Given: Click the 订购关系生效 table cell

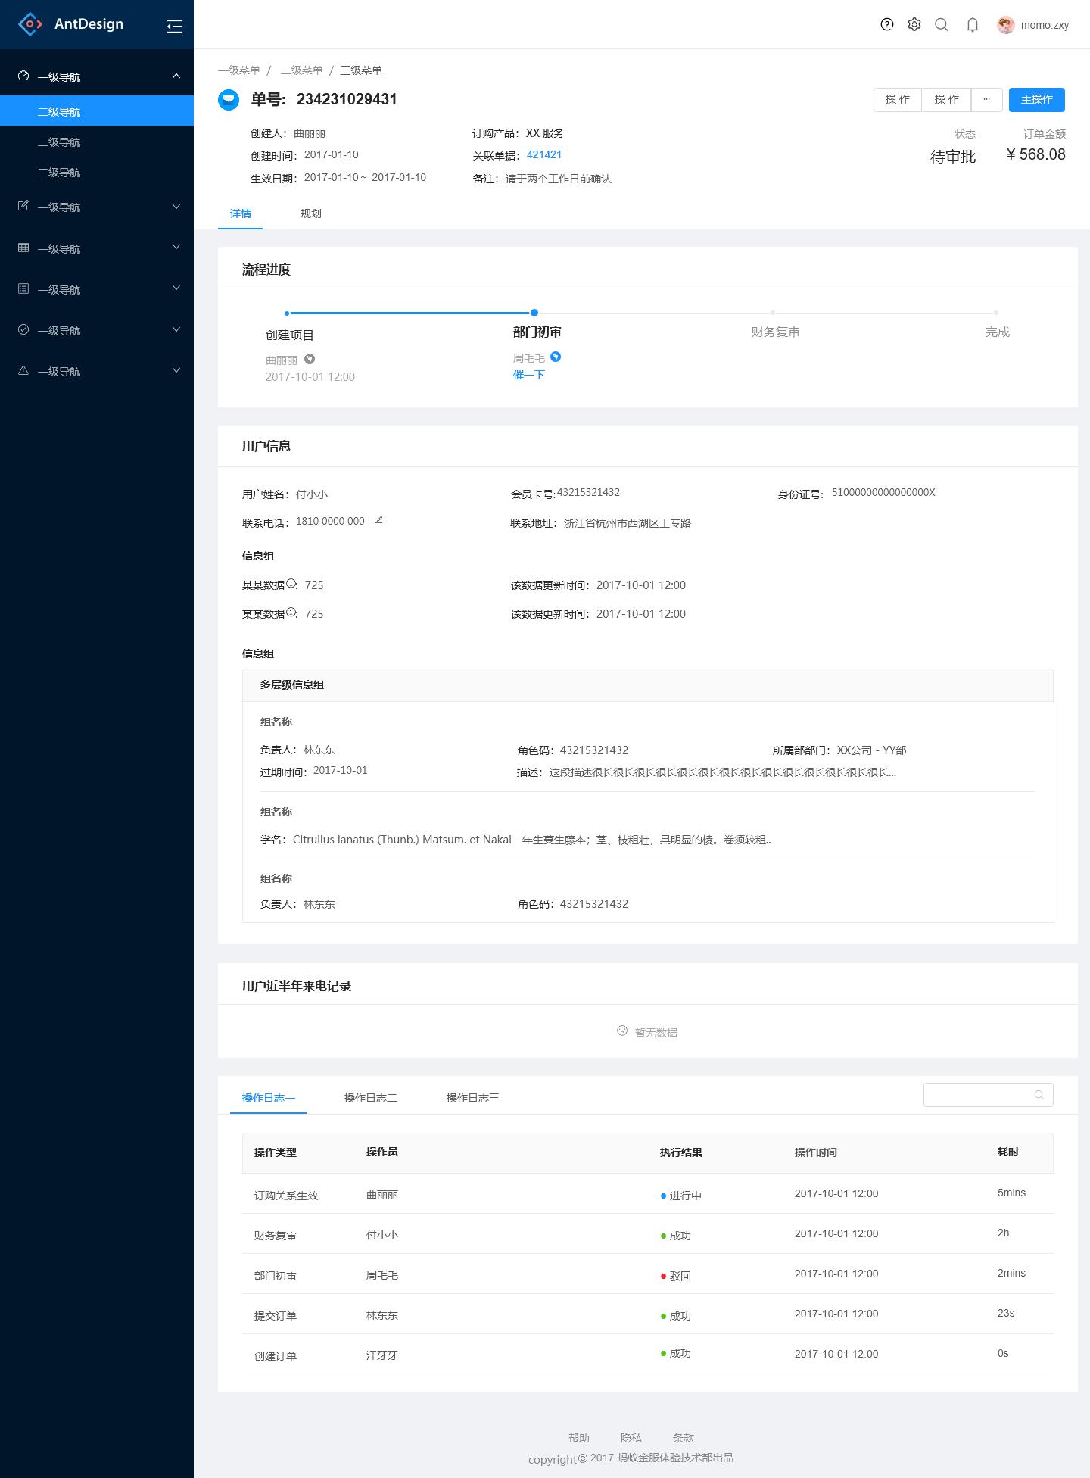Looking at the screenshot, I should [x=286, y=1196].
